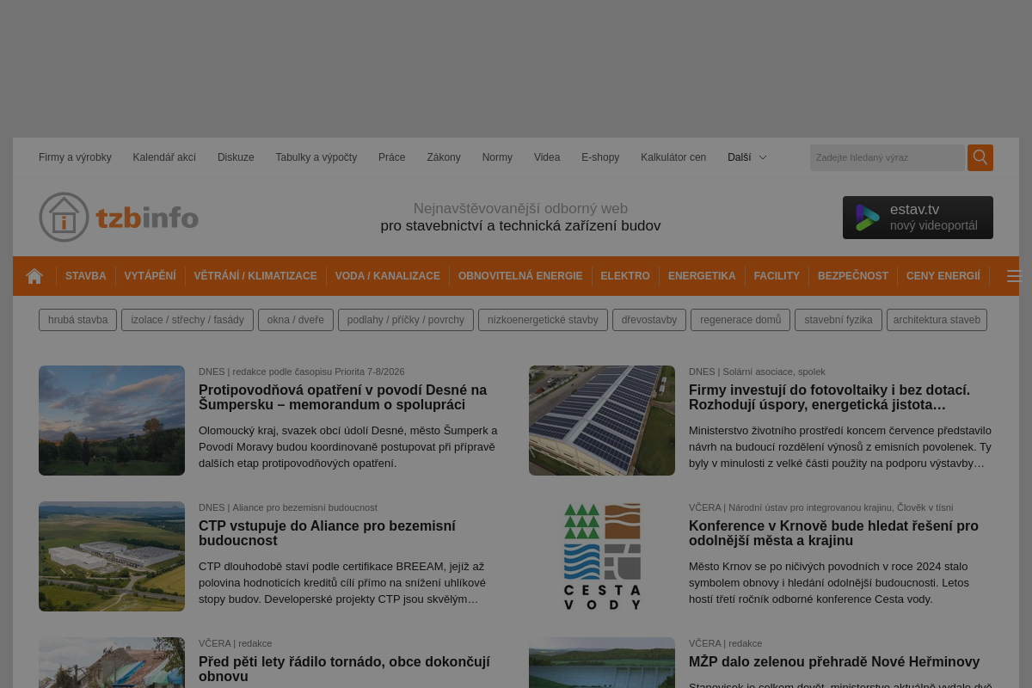This screenshot has width=1032, height=688.
Task: Select OBNOVITELNÁ ENERGIE menu item
Action: click(520, 276)
